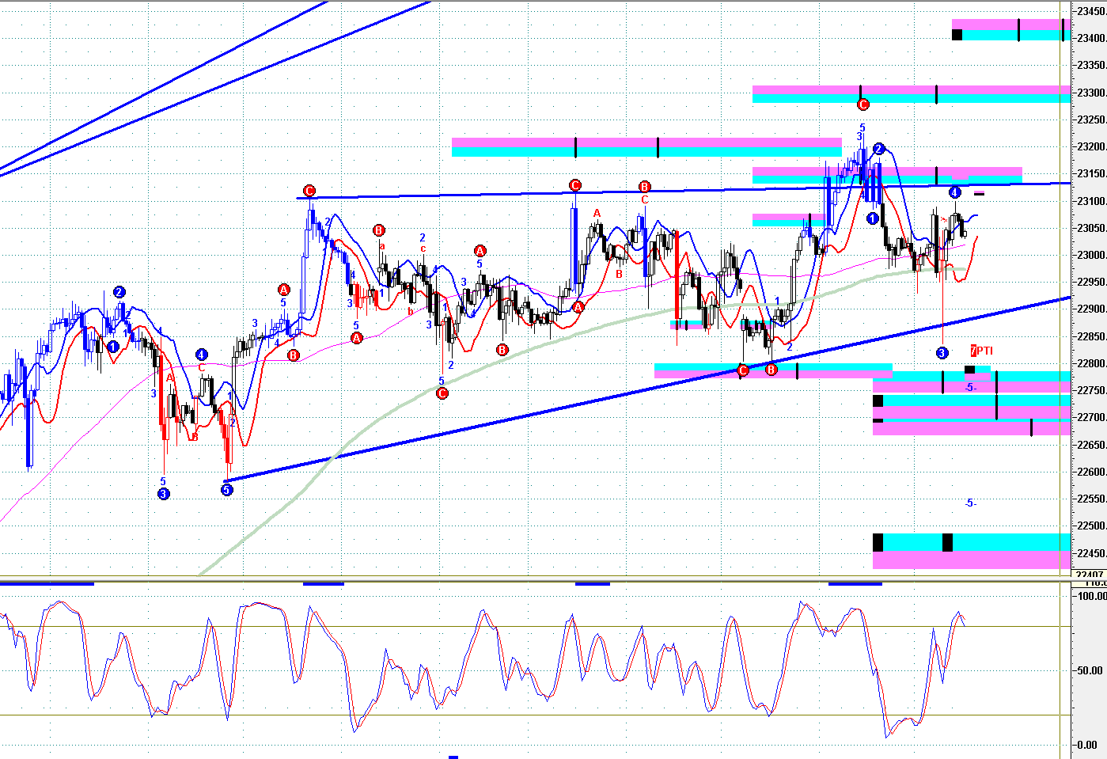Select the red circled C left of the lower-trendline B
This screenshot has height=759, width=1107.
click(743, 370)
